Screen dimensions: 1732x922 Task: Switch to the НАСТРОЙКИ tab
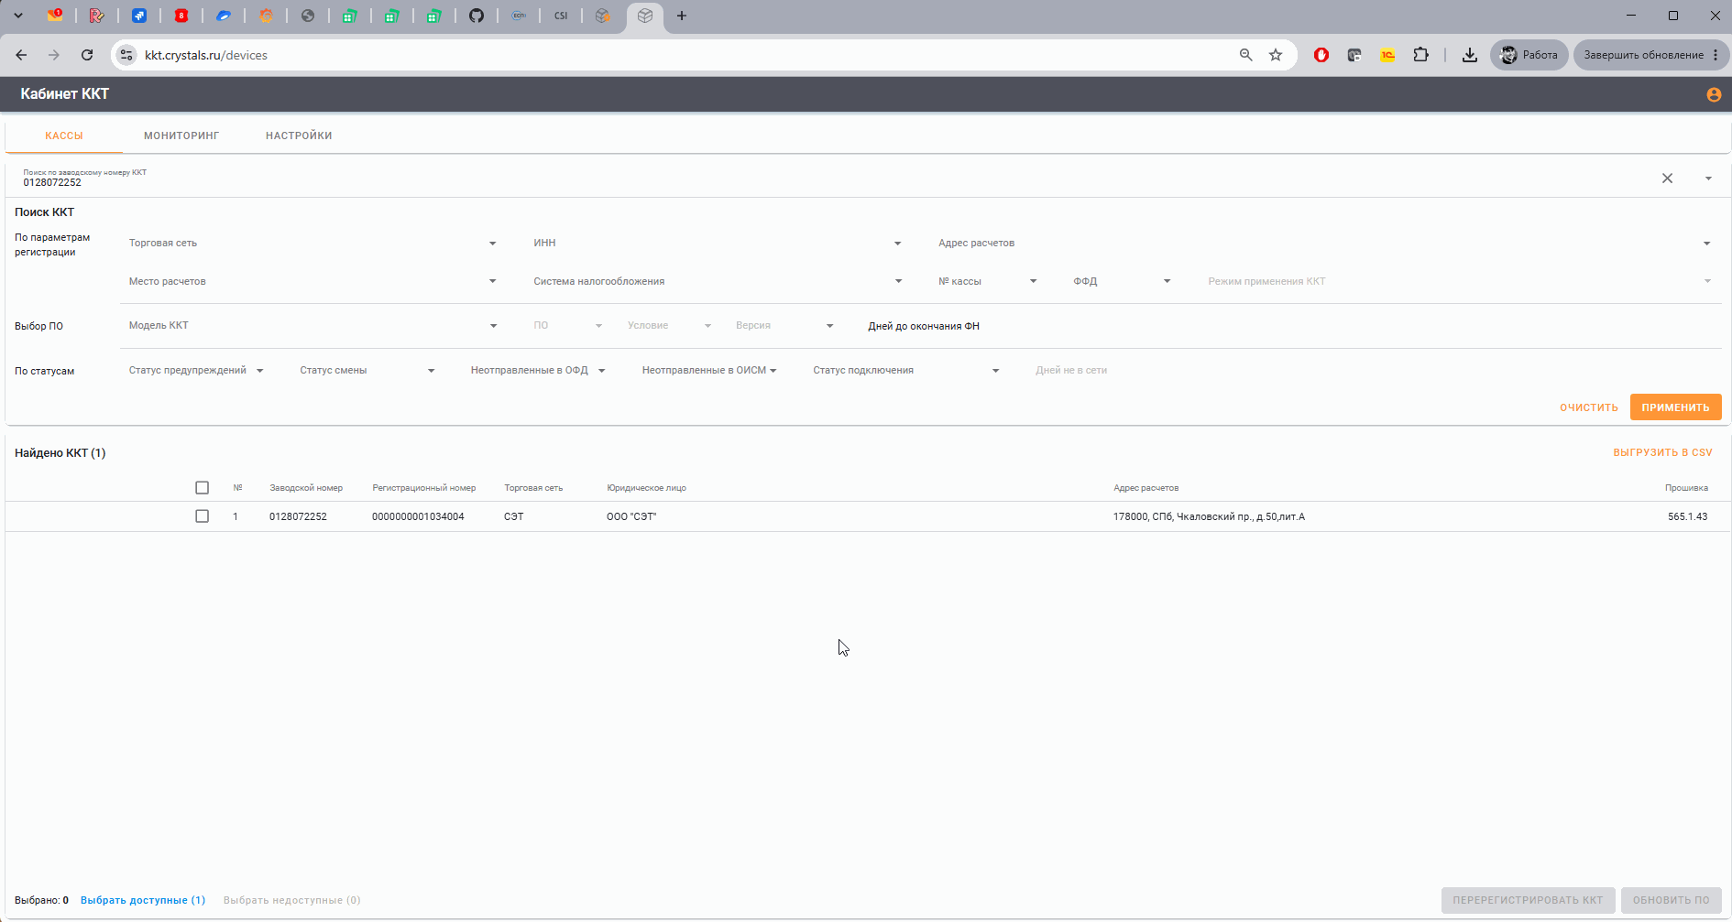299,136
